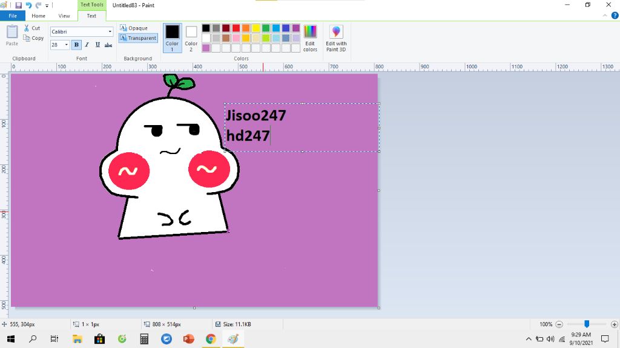Pick the green color swatch
Screen dimensions: 620x348
(266, 28)
